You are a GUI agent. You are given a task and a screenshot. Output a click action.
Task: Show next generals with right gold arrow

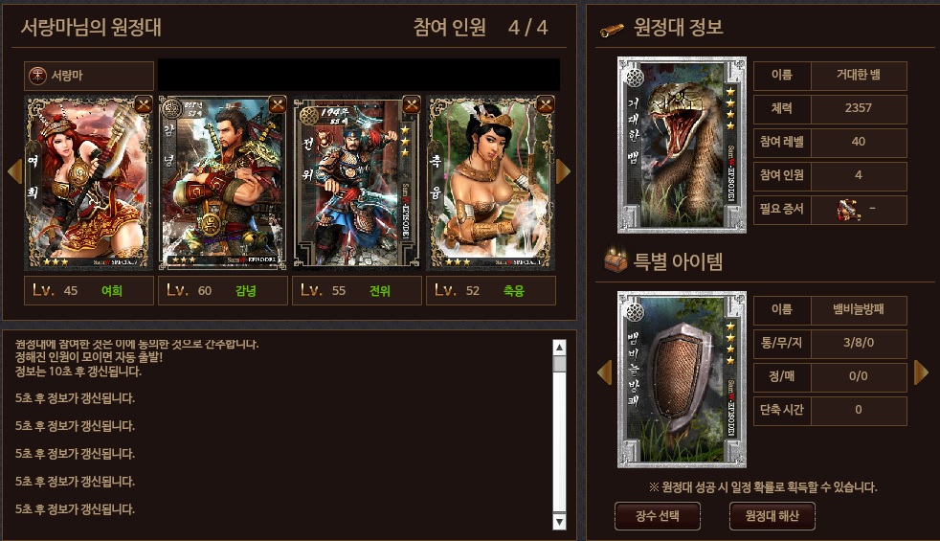(x=563, y=171)
